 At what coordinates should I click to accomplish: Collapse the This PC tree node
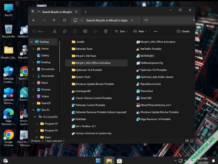point(33,110)
